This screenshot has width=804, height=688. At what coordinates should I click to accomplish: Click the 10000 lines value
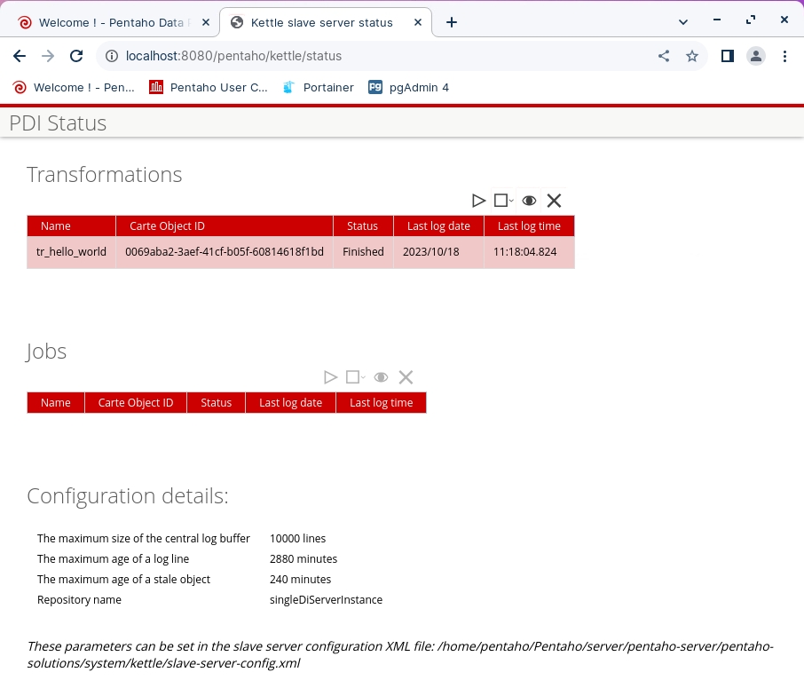[x=297, y=539]
